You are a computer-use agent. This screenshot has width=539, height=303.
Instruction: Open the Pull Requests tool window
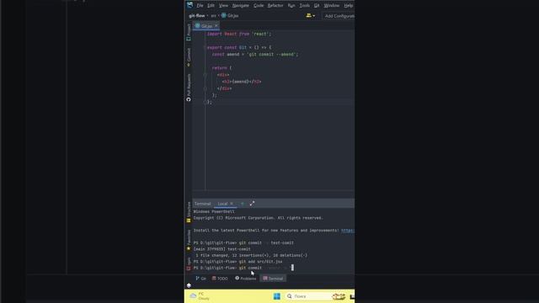tap(189, 88)
